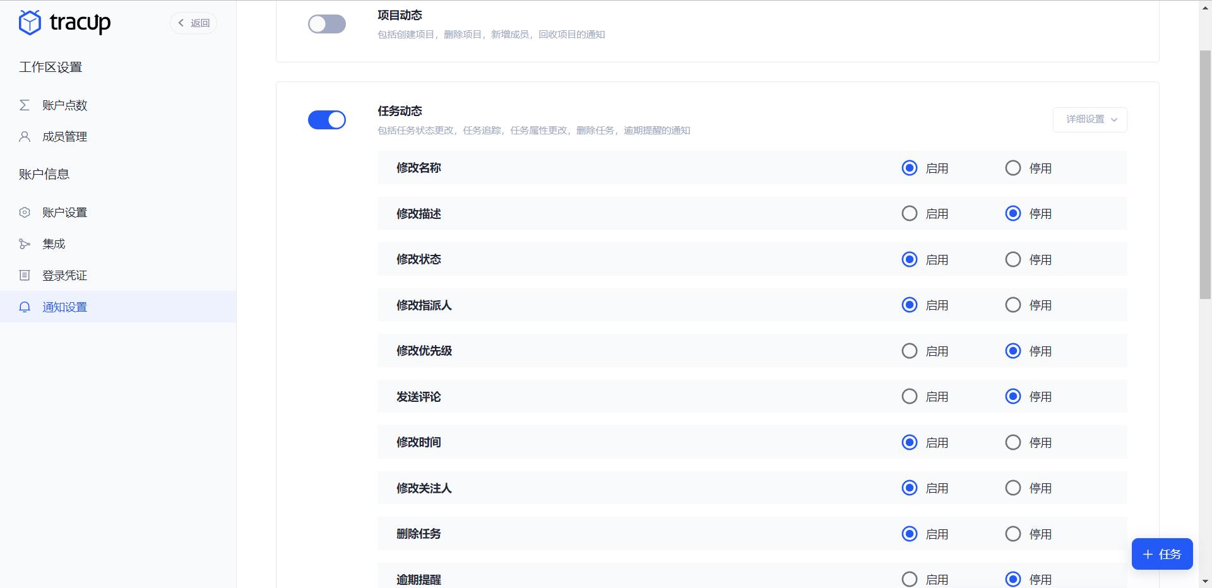Select 工作区设置 in the sidebar

(x=50, y=66)
